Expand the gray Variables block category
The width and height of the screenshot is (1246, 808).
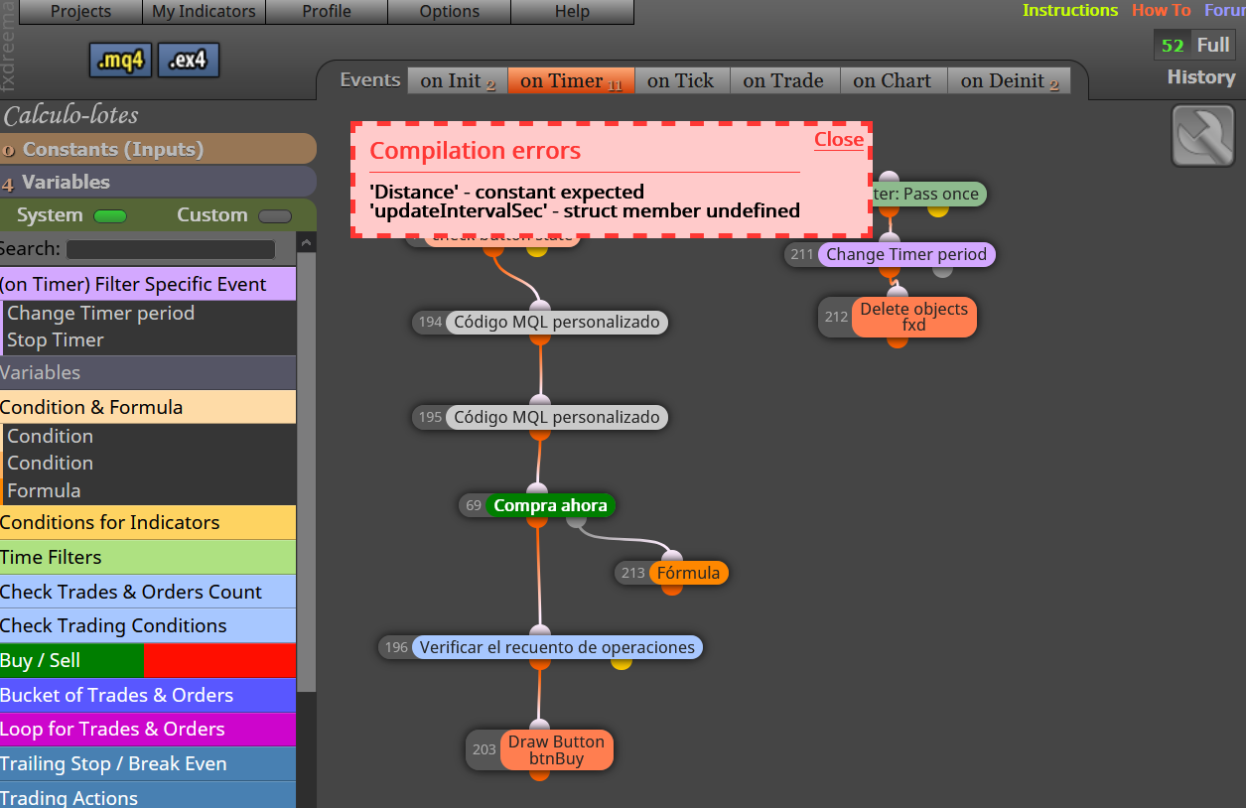148,373
